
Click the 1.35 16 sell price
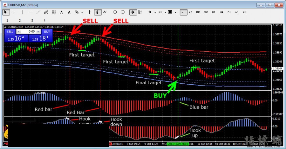pyautogui.click(x=17, y=38)
